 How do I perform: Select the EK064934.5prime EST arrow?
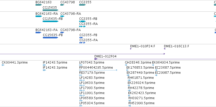(x=153, y=65)
